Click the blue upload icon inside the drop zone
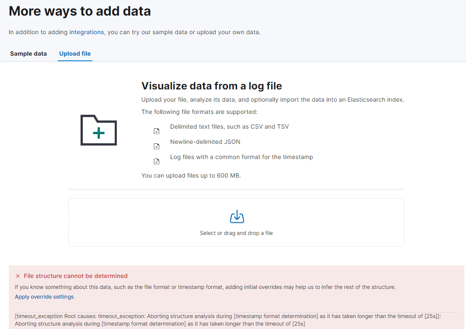The width and height of the screenshot is (466, 329). pyautogui.click(x=237, y=216)
